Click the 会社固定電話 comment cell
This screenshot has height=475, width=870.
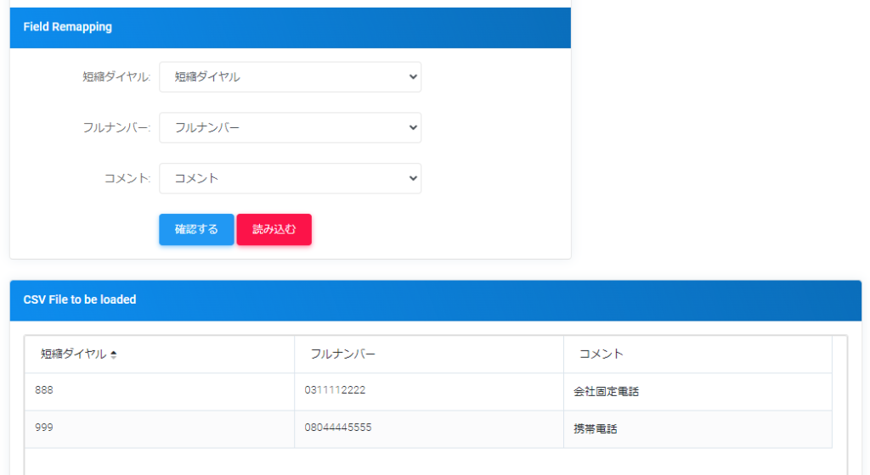pyautogui.click(x=606, y=392)
